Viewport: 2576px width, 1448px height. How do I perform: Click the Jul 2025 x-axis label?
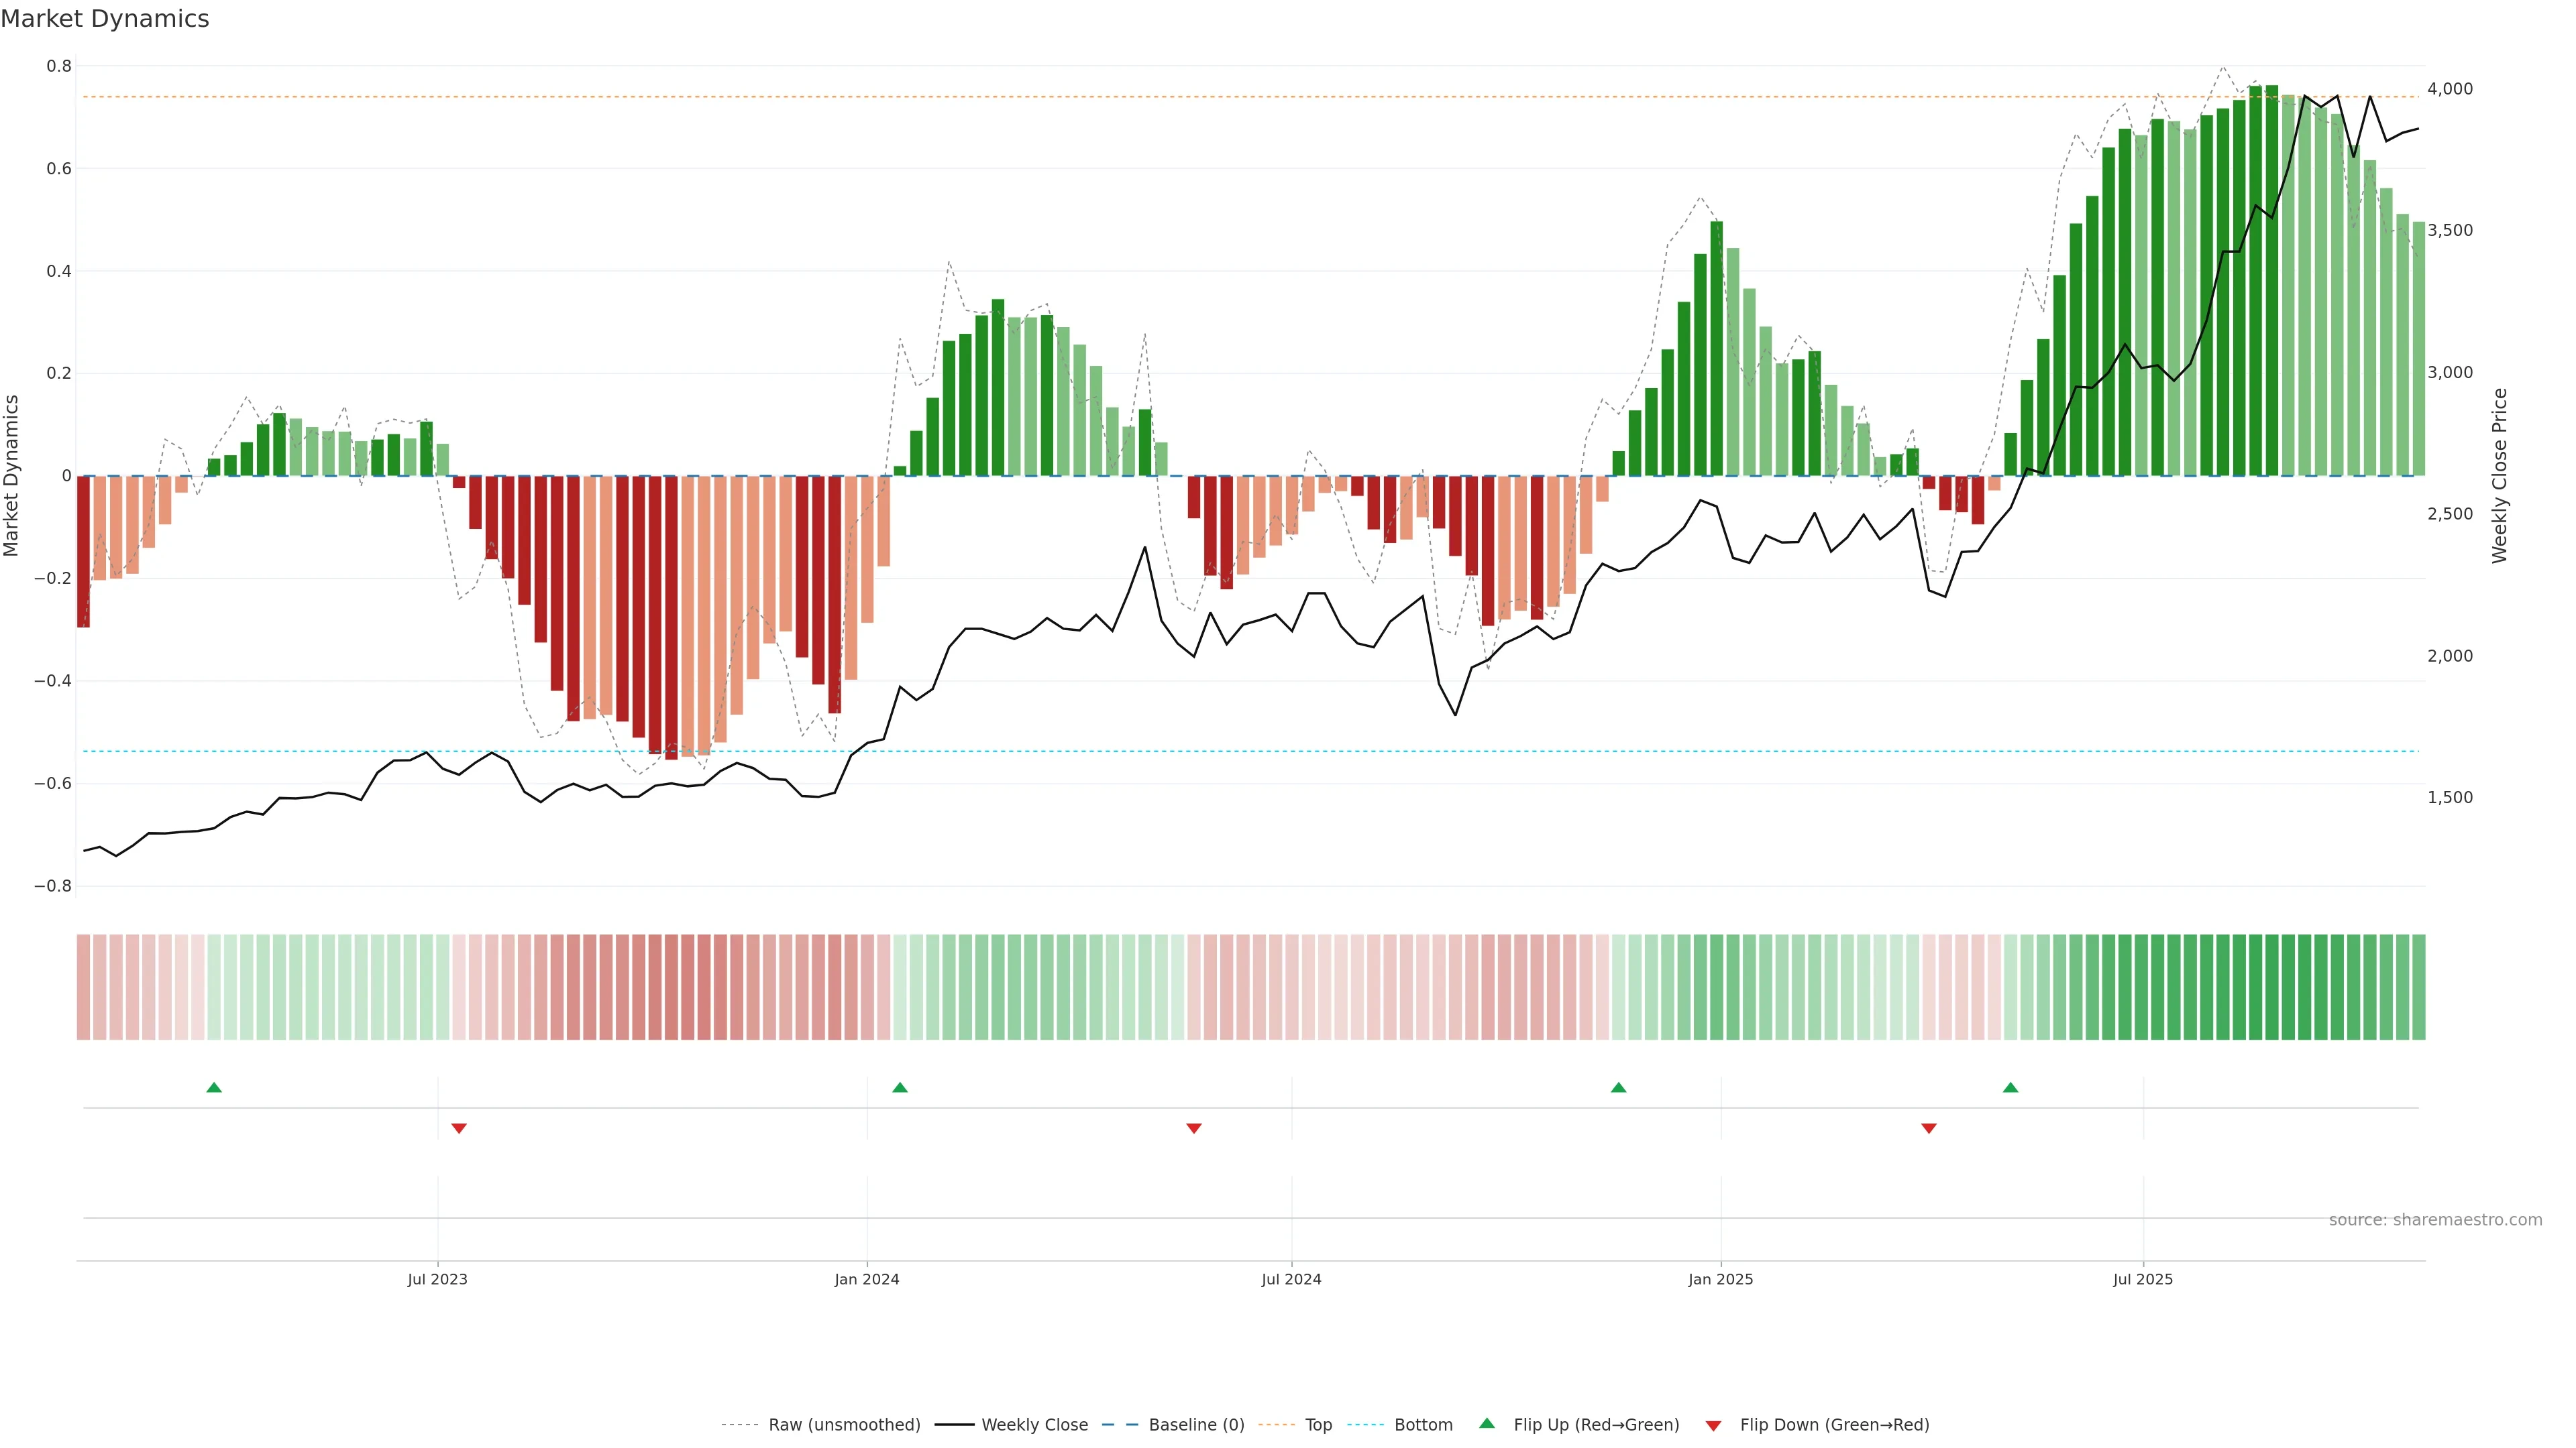tap(2142, 1279)
